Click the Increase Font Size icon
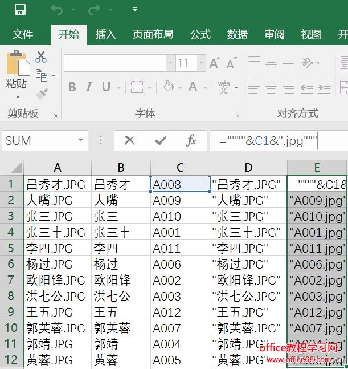Screen dimensions: 348x369 click(214, 63)
